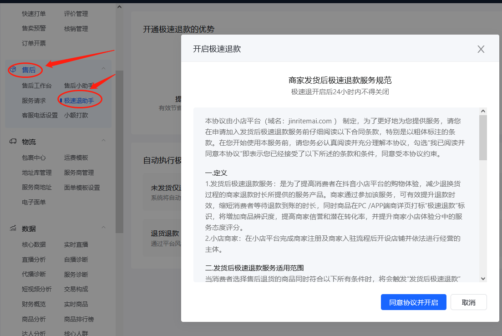Image resolution: width=502 pixels, height=336 pixels.
Task: Click the 售后 box icon in sidebar
Action: (x=13, y=70)
